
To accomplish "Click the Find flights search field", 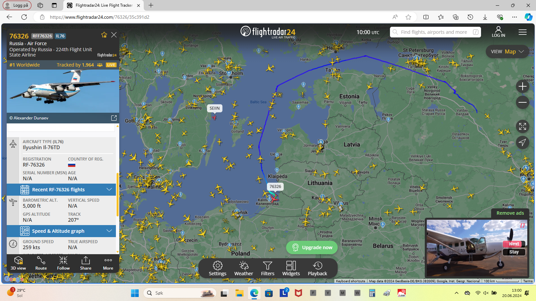I will (435, 32).
